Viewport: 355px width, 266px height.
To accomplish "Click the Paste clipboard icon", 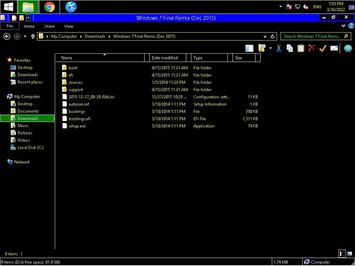I will click(301, 48).
